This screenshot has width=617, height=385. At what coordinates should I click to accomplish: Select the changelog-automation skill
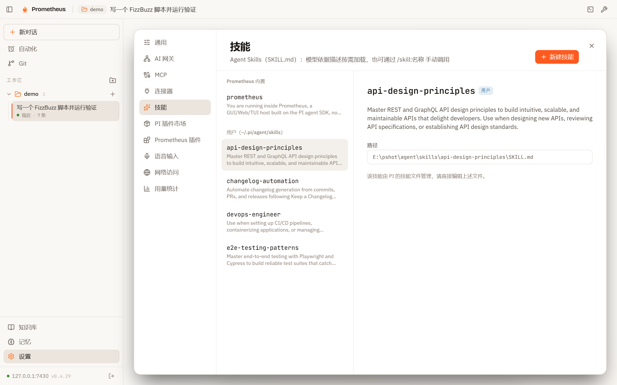point(285,188)
